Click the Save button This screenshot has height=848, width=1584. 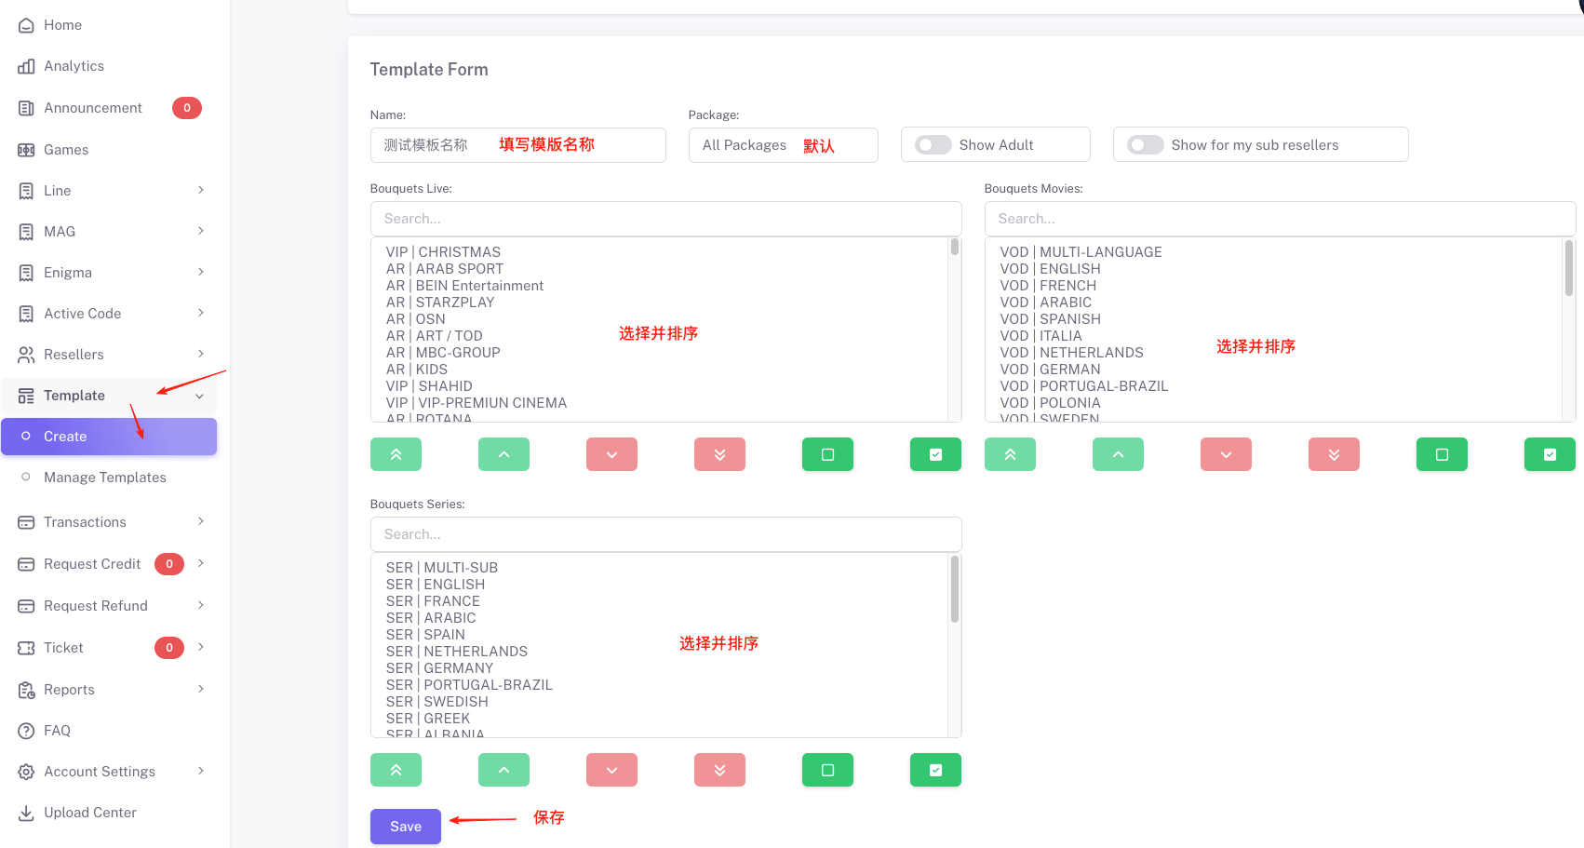[x=406, y=827]
